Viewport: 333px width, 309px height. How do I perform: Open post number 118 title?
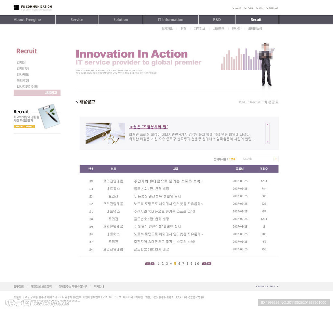point(168,234)
